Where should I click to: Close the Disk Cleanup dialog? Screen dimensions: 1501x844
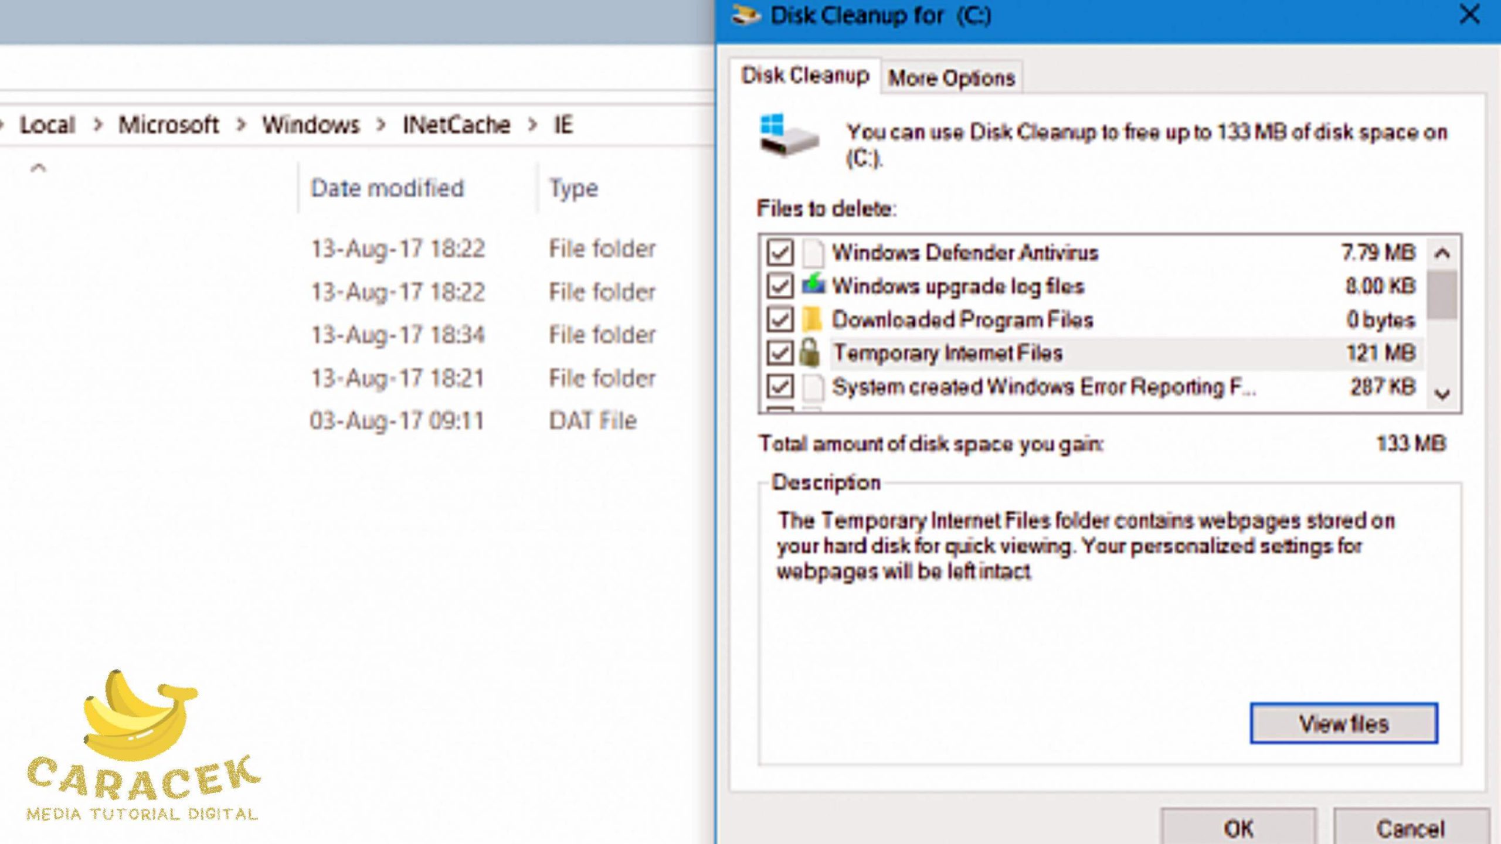tap(1469, 15)
